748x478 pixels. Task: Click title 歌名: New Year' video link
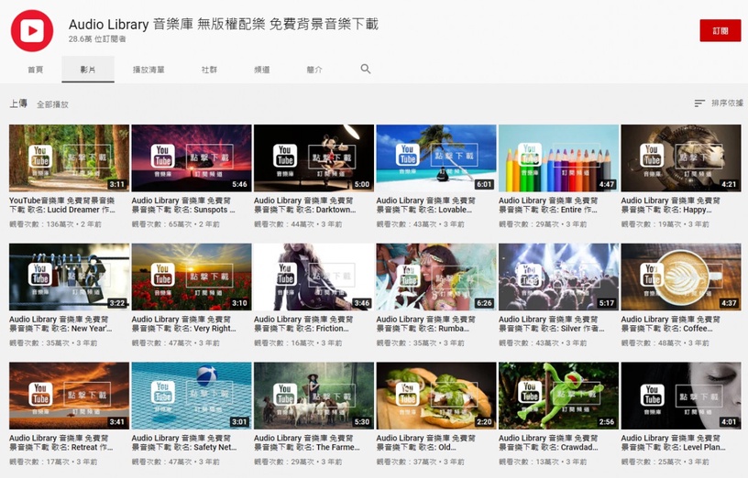60,323
